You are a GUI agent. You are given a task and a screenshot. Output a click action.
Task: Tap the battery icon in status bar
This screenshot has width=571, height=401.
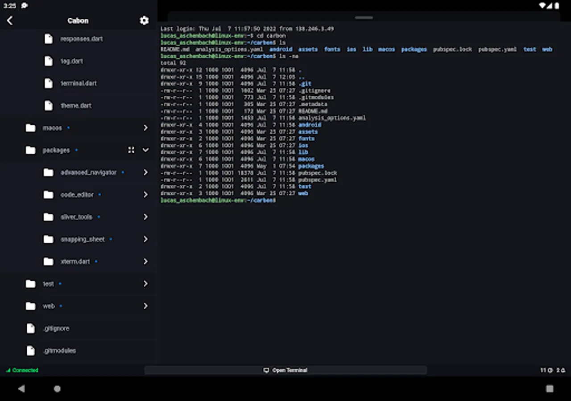click(557, 5)
